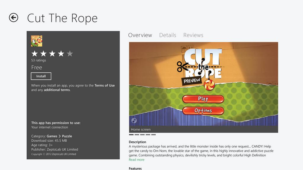Open the Reviews tab
Screen dimensions: 303x170
pos(193,35)
